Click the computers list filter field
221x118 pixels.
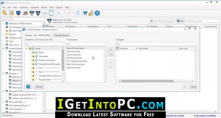[86, 44]
